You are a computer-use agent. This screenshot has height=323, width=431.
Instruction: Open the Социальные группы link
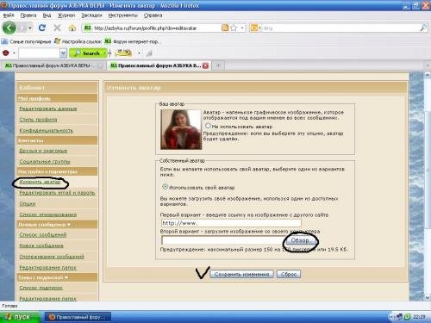tap(45, 161)
